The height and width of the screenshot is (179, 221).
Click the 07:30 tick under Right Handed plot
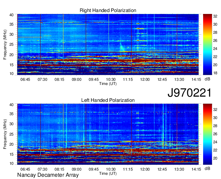(42, 79)
